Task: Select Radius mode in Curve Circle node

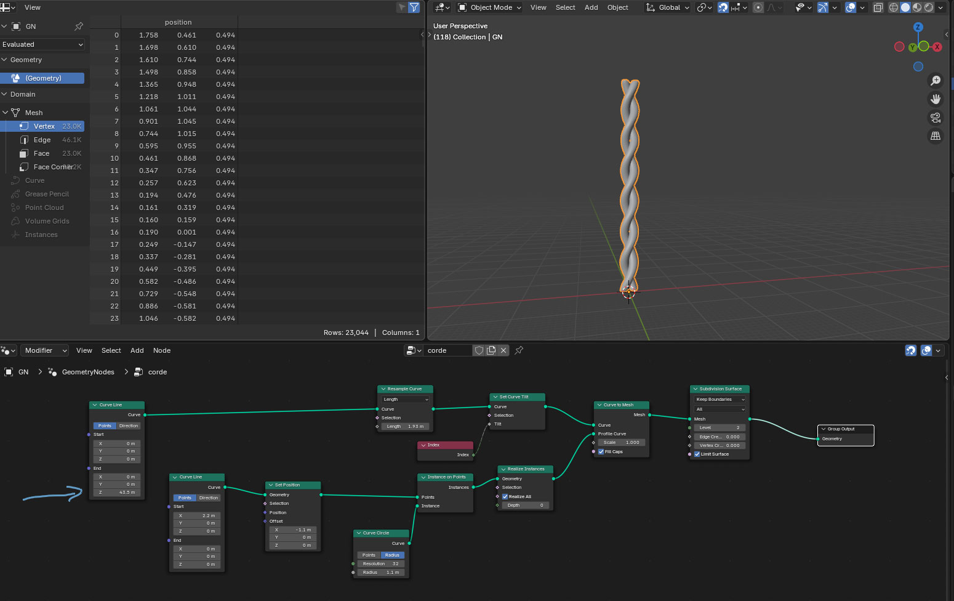Action: tap(392, 555)
